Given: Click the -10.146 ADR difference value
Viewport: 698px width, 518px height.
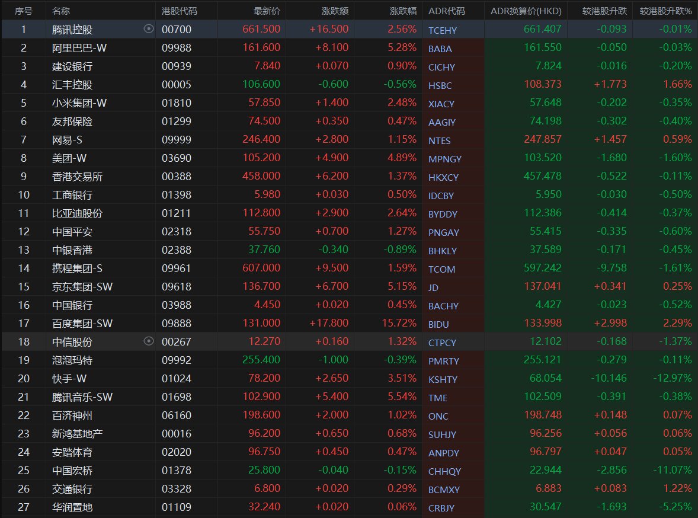Looking at the screenshot, I should (609, 378).
